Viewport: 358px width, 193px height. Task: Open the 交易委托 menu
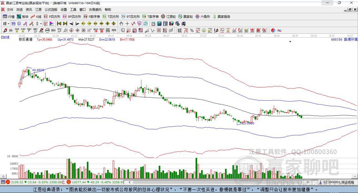tap(95, 9)
